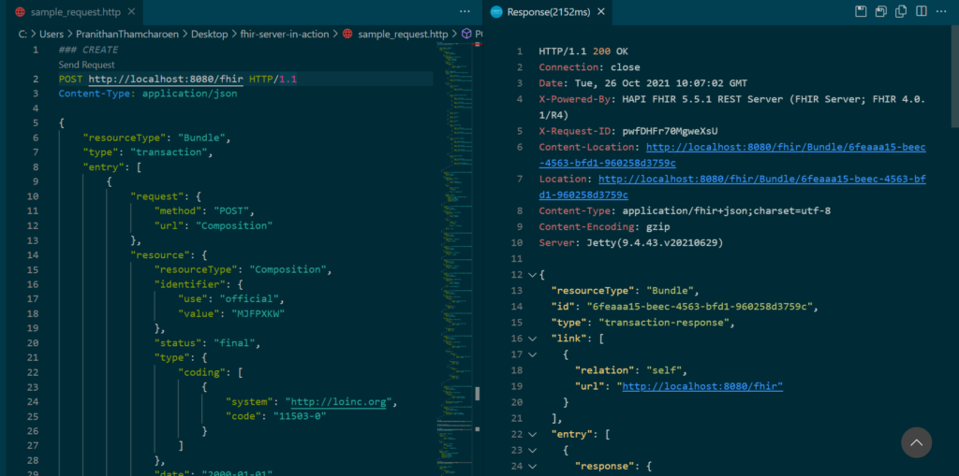Collapse the "link" array at line 16
Image resolution: width=959 pixels, height=476 pixels.
pos(531,338)
